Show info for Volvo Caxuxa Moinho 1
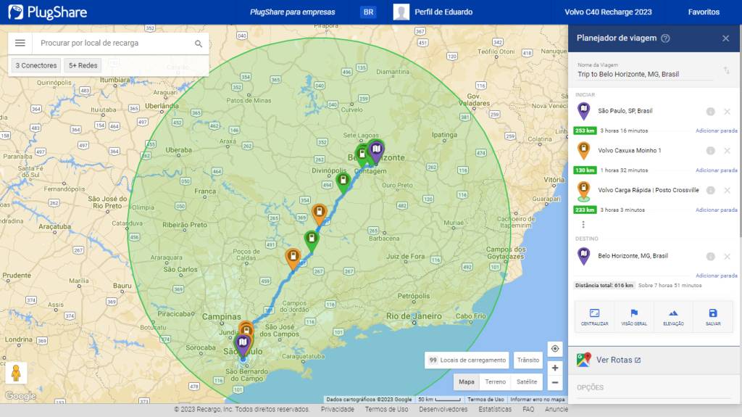Screen dimensions: 742x417 click(x=710, y=151)
